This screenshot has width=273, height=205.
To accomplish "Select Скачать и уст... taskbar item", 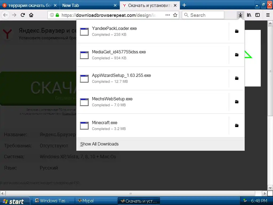I will [x=139, y=201].
